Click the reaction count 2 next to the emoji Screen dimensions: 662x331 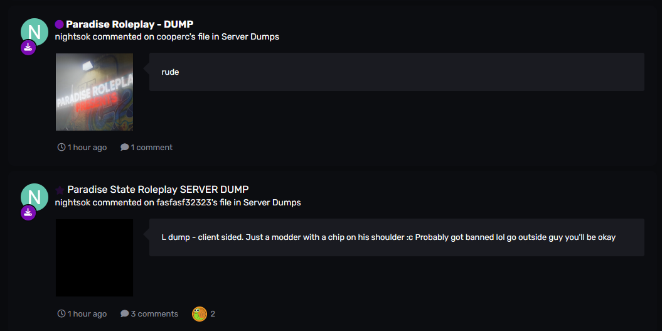click(x=213, y=313)
